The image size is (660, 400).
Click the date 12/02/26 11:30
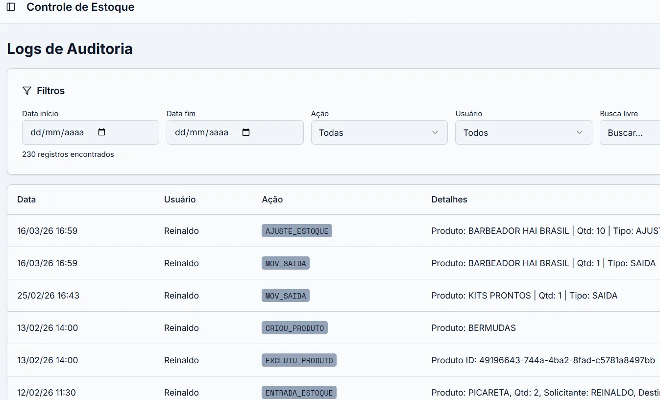click(47, 393)
